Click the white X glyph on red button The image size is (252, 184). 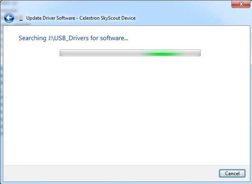241,4
